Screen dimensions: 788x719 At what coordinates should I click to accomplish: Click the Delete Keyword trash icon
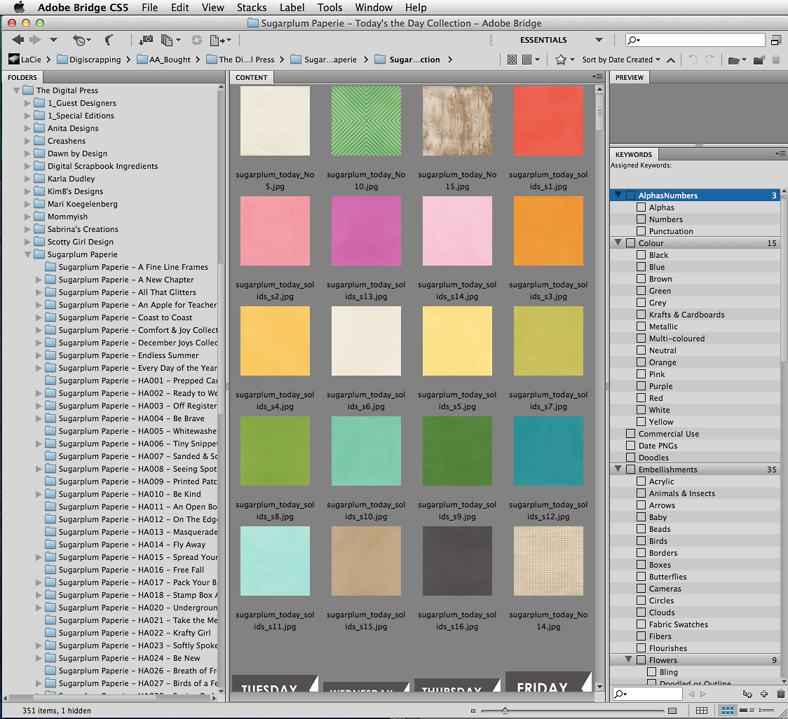click(780, 694)
